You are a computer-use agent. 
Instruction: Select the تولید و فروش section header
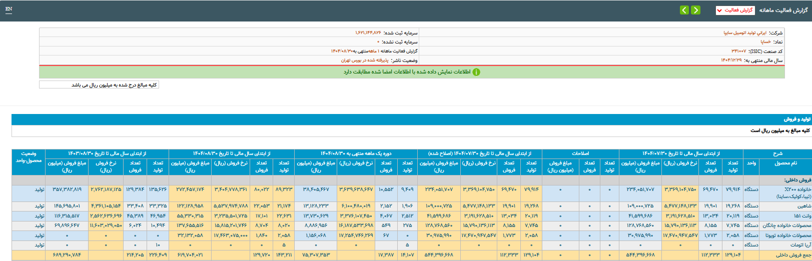pyautogui.click(x=796, y=119)
